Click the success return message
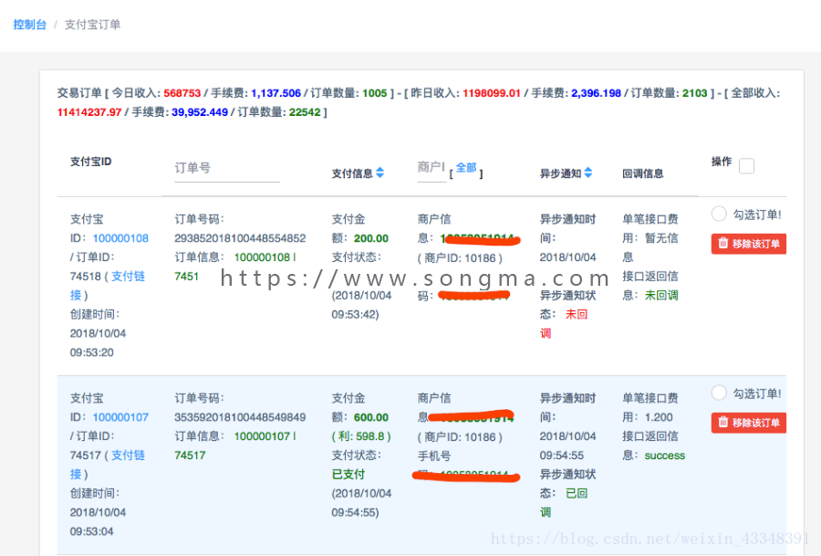 tap(664, 456)
